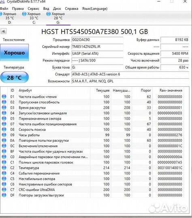This screenshot has height=218, width=192.
Task: Click the Raw-значения column header
Action: [x=168, y=90]
